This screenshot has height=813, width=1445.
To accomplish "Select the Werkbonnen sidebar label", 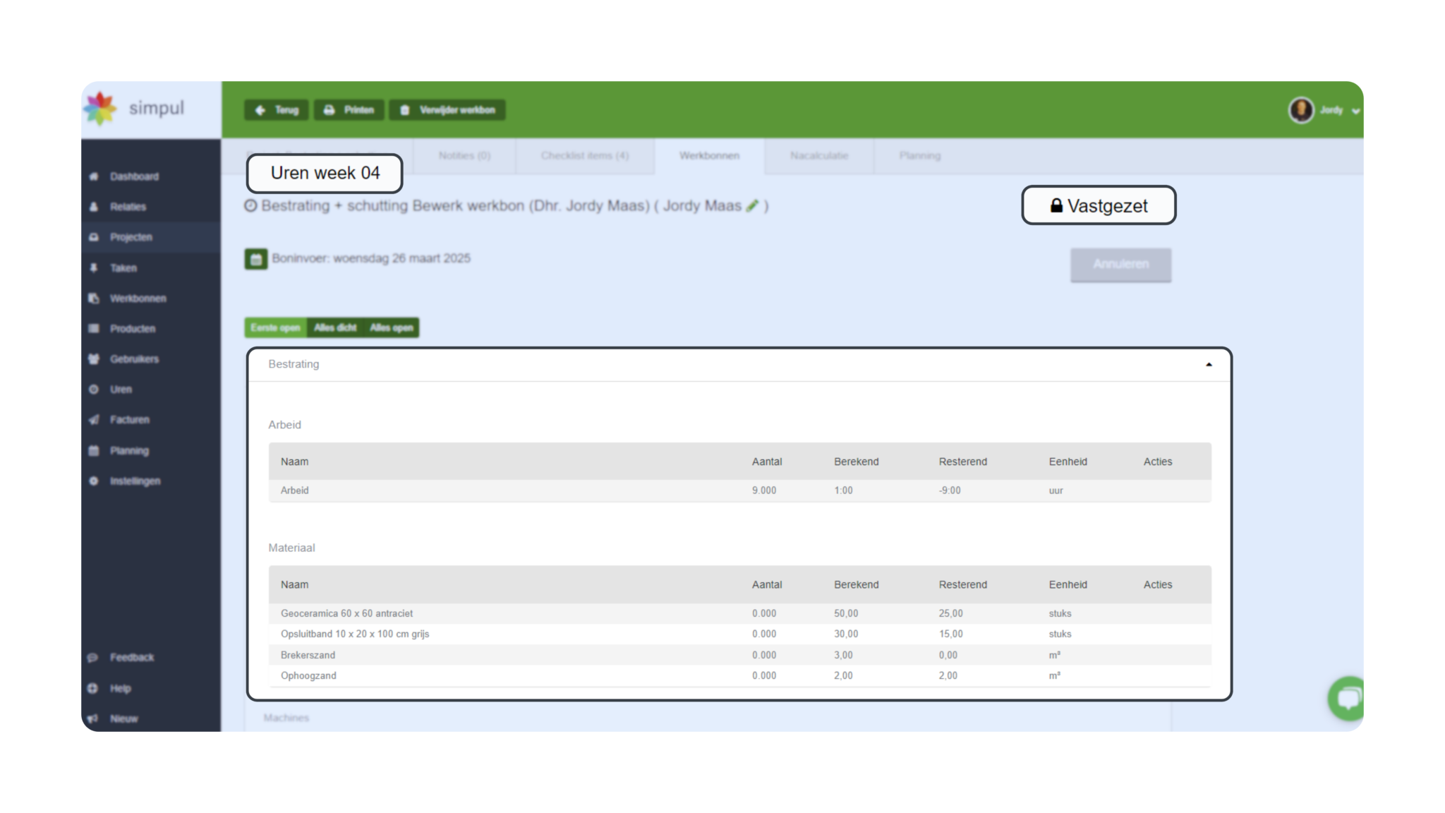I will pos(138,299).
